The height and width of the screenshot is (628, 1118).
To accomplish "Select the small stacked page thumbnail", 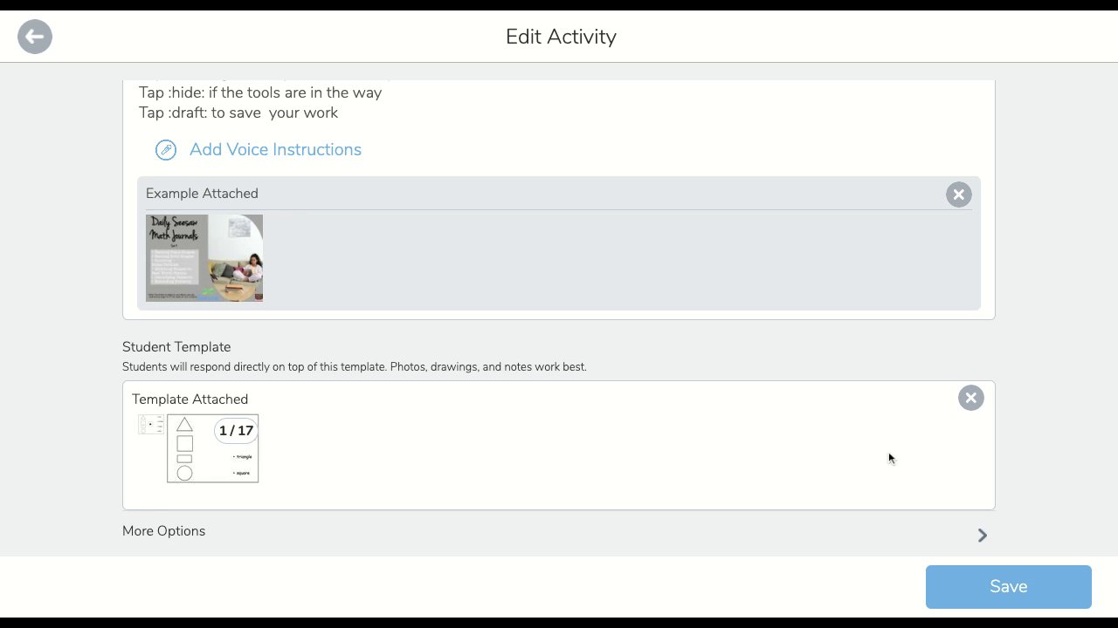I will point(150,425).
